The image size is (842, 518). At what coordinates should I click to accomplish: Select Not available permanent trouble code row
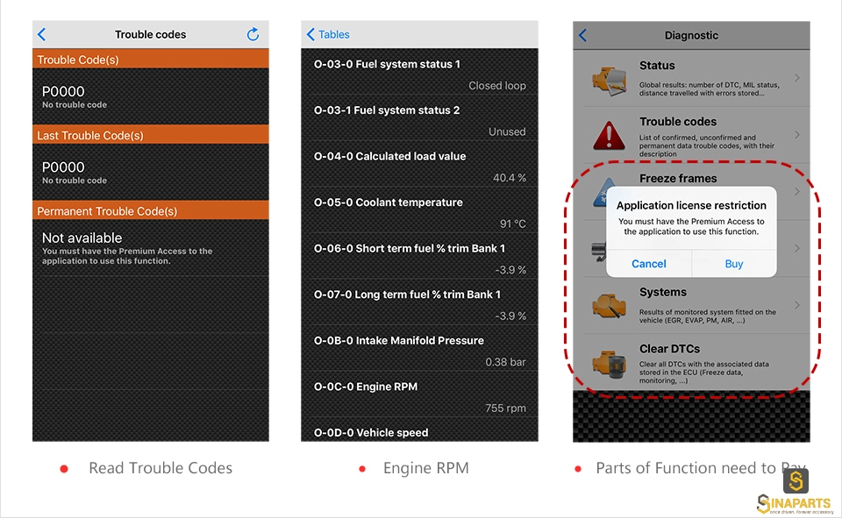click(x=151, y=248)
